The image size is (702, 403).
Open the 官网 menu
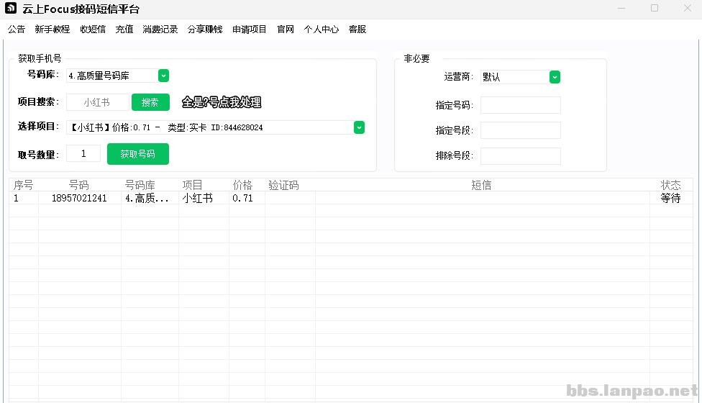286,29
